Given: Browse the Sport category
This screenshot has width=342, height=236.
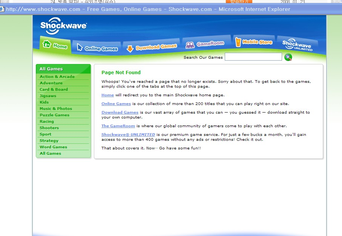Looking at the screenshot, I should point(45,134).
